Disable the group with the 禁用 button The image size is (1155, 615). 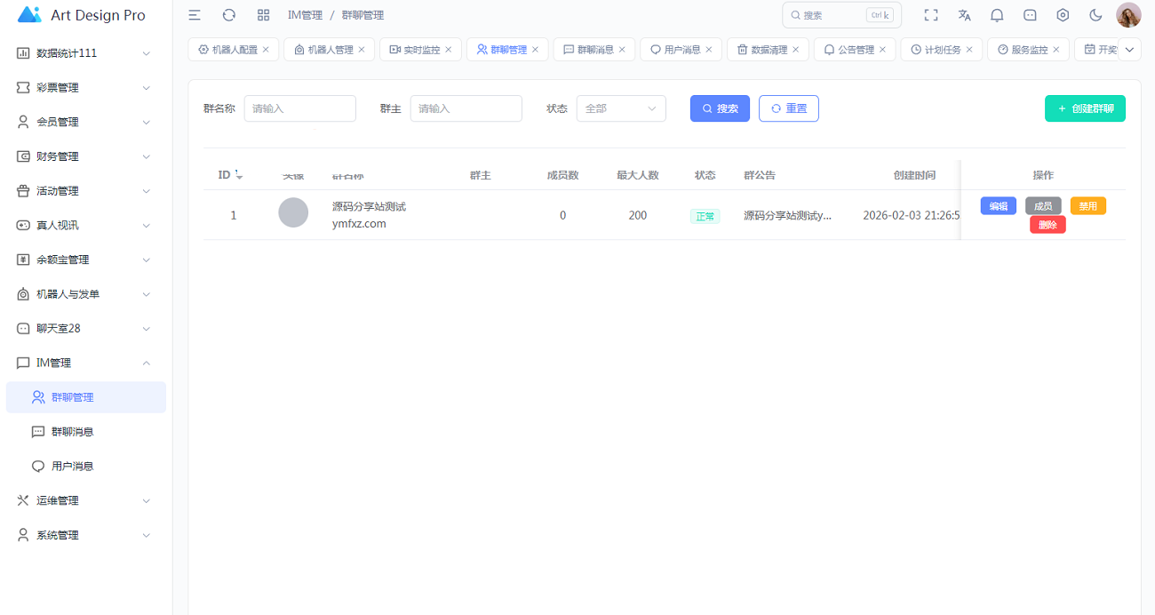[1087, 206]
